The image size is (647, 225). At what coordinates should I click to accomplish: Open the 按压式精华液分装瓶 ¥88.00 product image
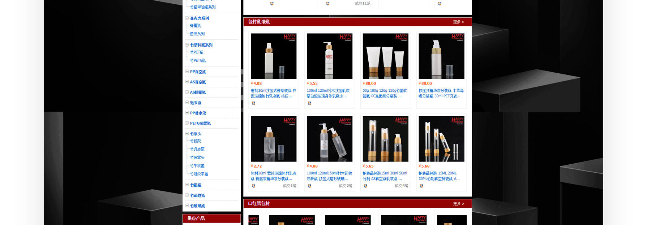tap(441, 56)
